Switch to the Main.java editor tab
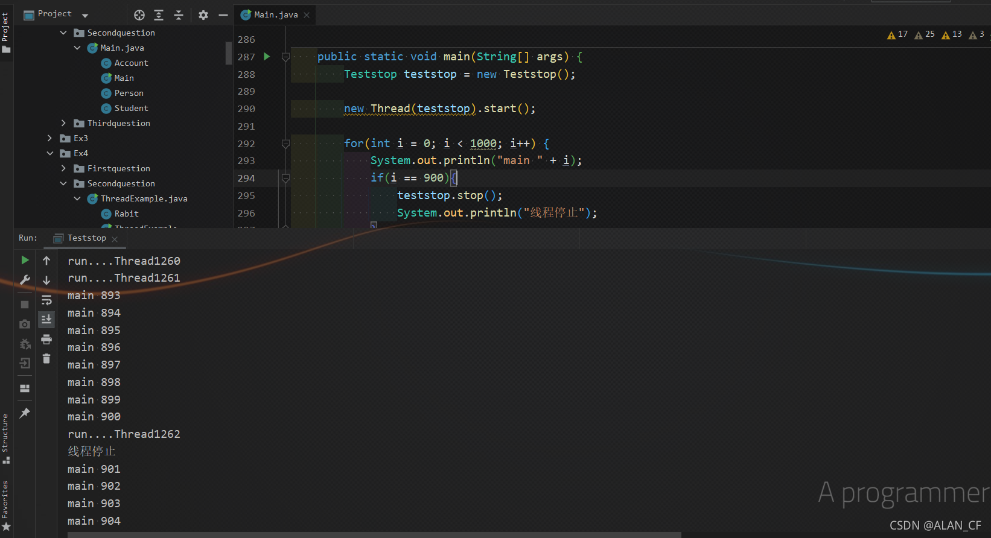Viewport: 991px width, 538px height. point(275,15)
